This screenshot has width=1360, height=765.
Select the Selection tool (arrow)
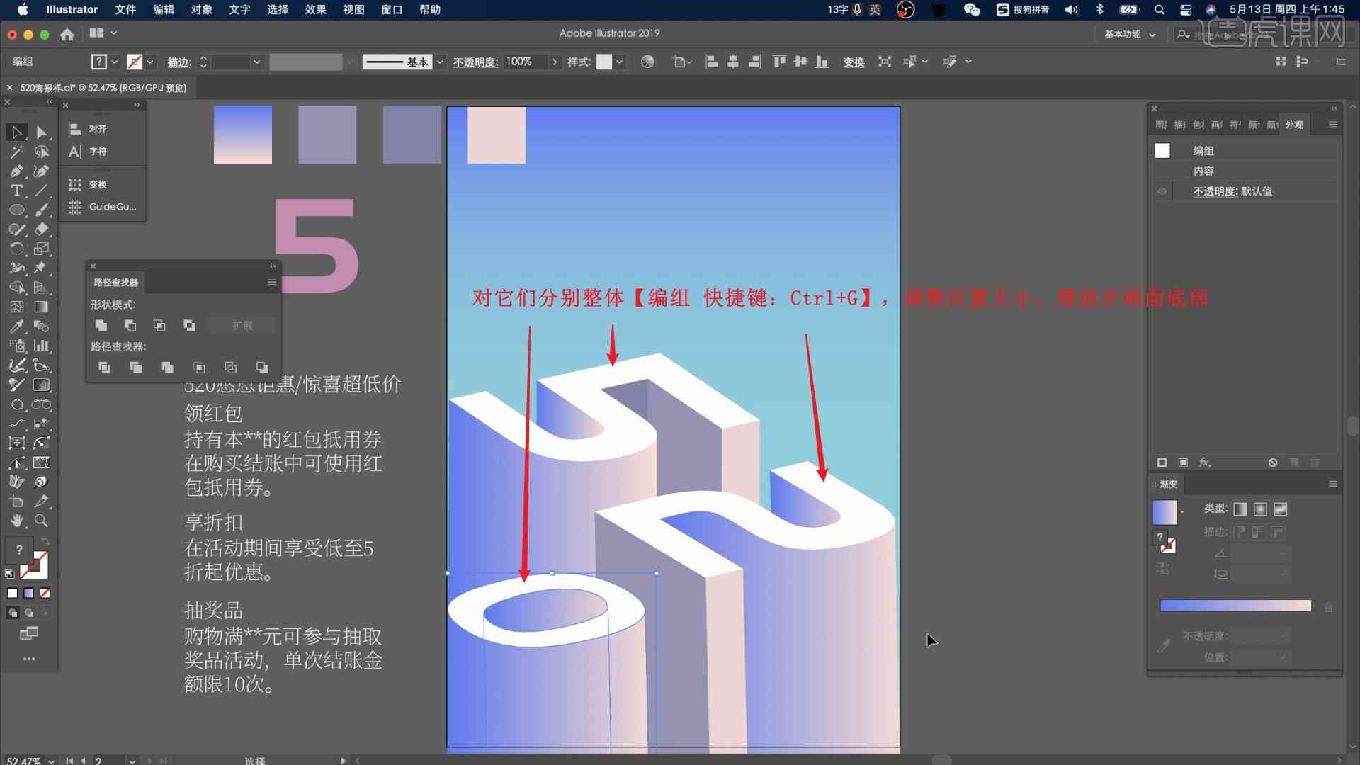(16, 132)
